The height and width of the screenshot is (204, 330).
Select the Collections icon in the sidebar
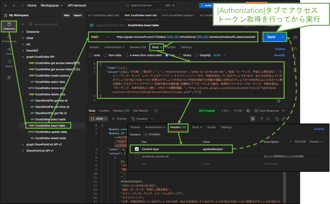coord(9,26)
